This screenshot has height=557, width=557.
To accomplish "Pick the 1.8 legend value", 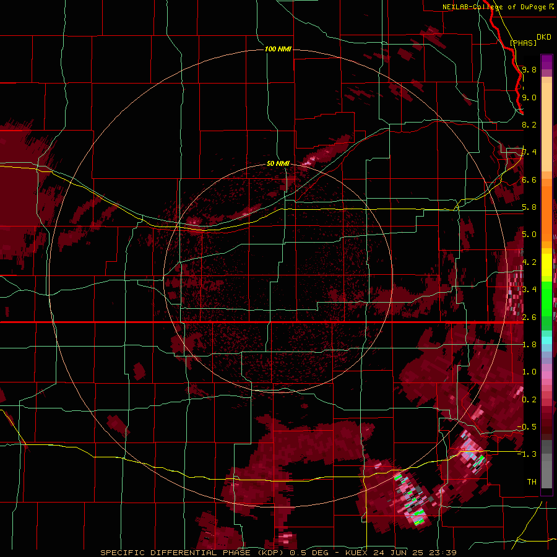I will click(x=529, y=345).
